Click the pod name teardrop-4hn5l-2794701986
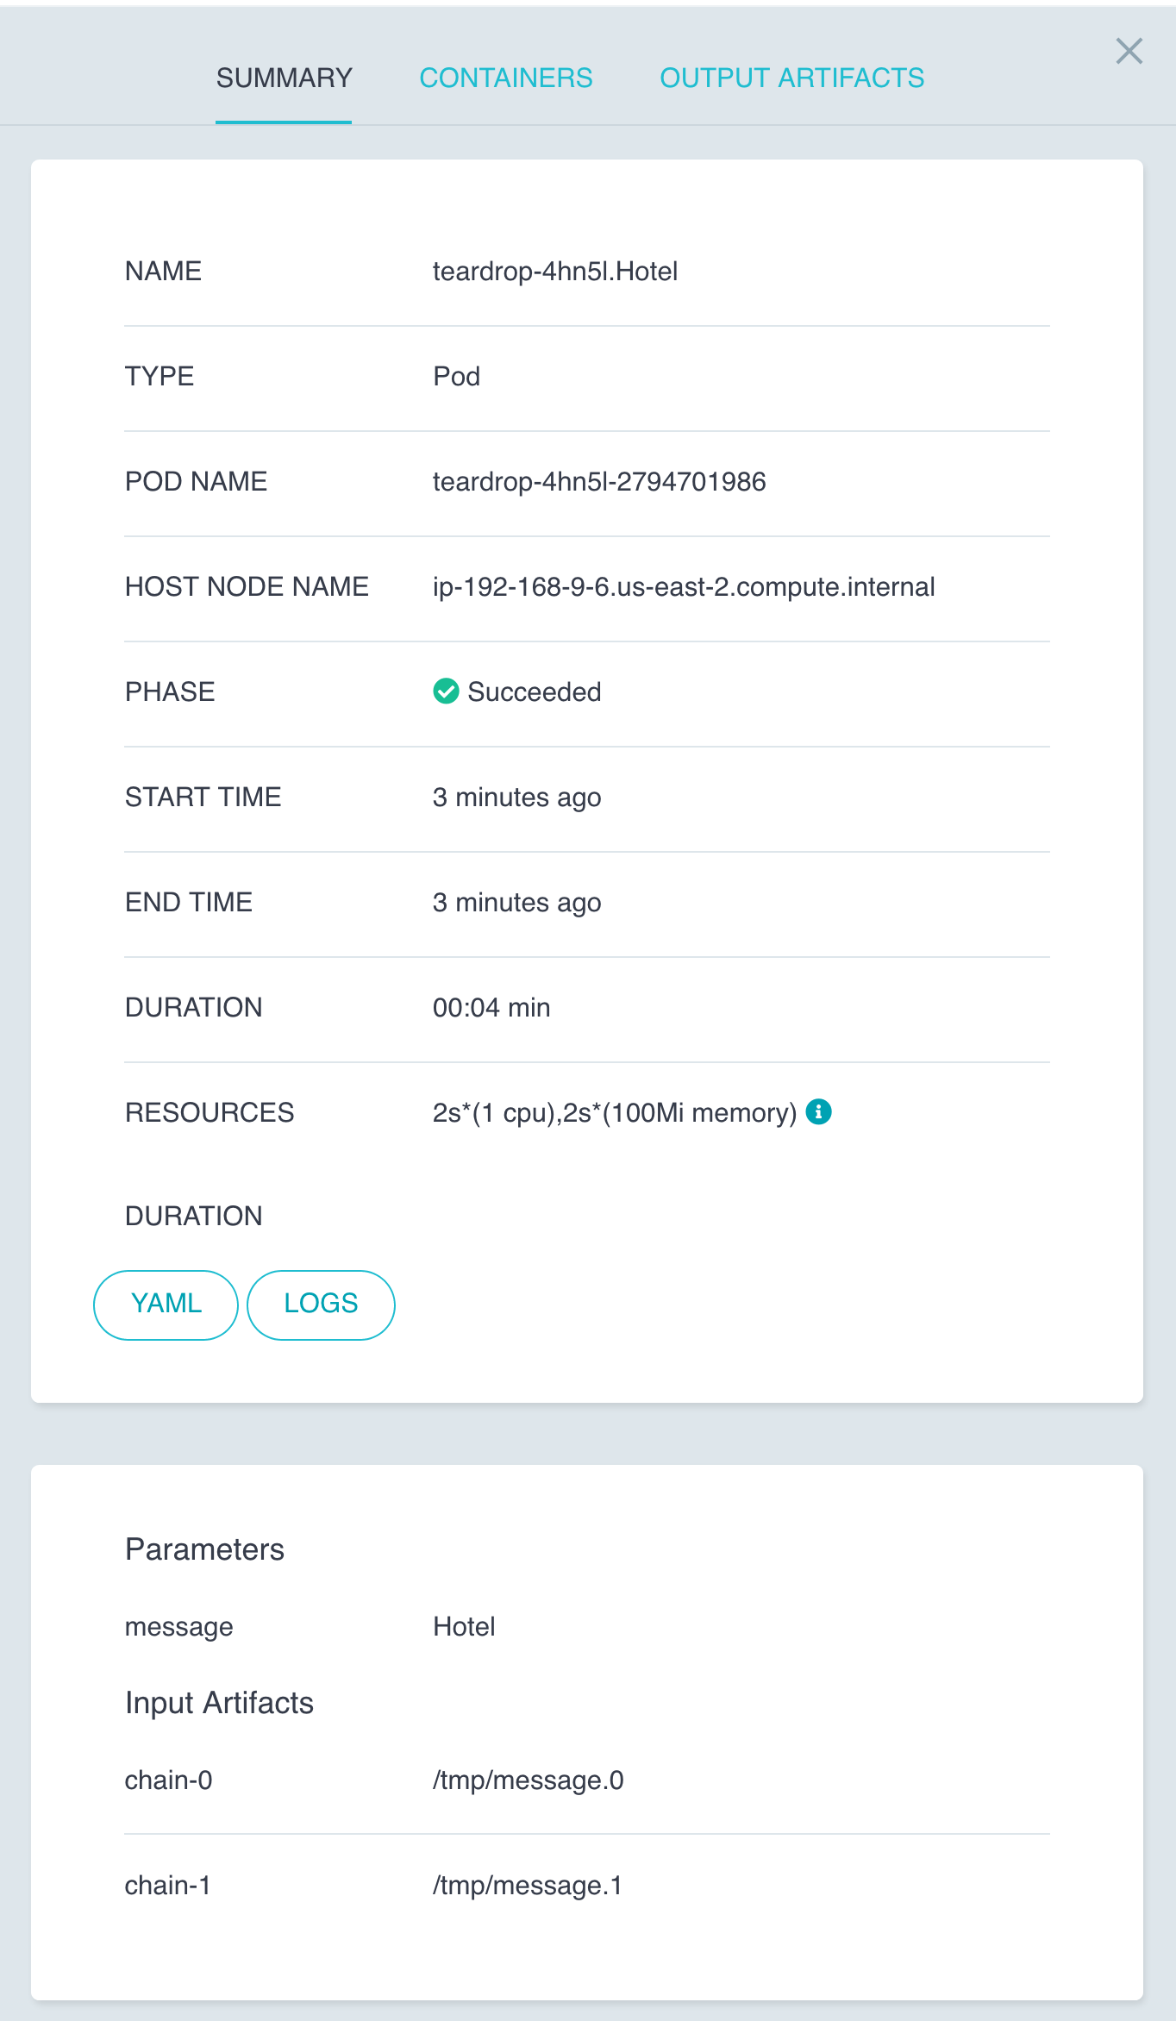Screen dimensions: 1176x2021 click(599, 481)
